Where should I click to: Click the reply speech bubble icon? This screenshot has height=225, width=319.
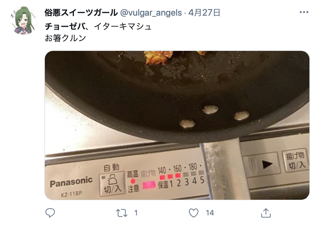pos(50,213)
